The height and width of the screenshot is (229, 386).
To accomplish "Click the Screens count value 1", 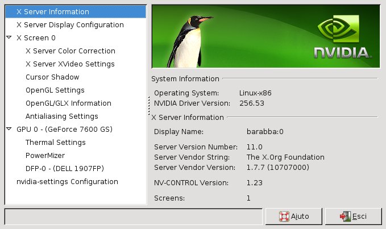I will (248, 198).
